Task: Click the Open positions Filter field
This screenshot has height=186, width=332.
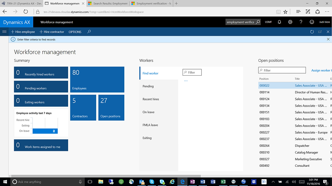Action: pos(282,70)
